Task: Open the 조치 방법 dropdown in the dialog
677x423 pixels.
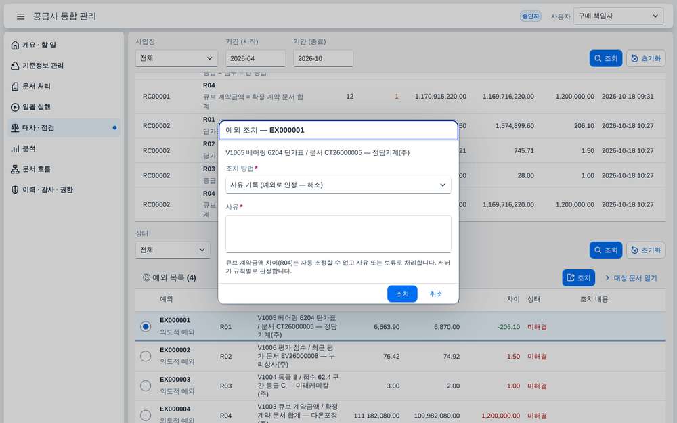Action: point(338,185)
